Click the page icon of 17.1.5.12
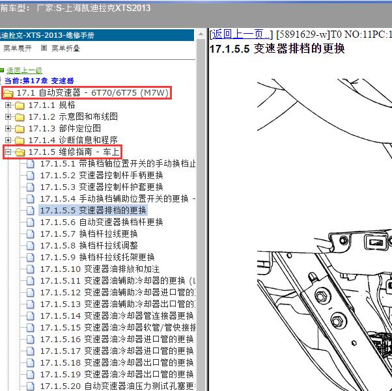 tap(31, 293)
